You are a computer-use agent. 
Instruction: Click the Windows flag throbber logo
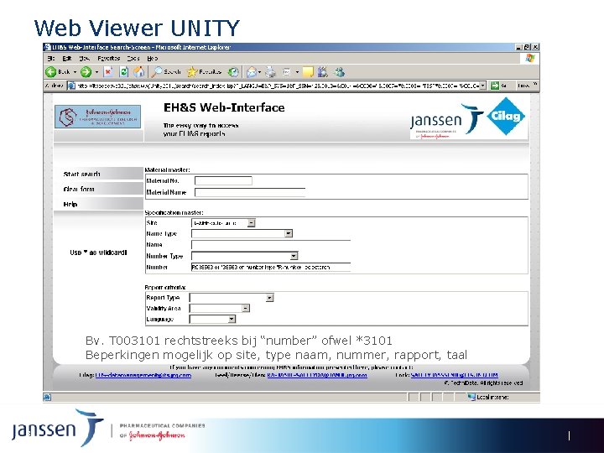[x=530, y=59]
